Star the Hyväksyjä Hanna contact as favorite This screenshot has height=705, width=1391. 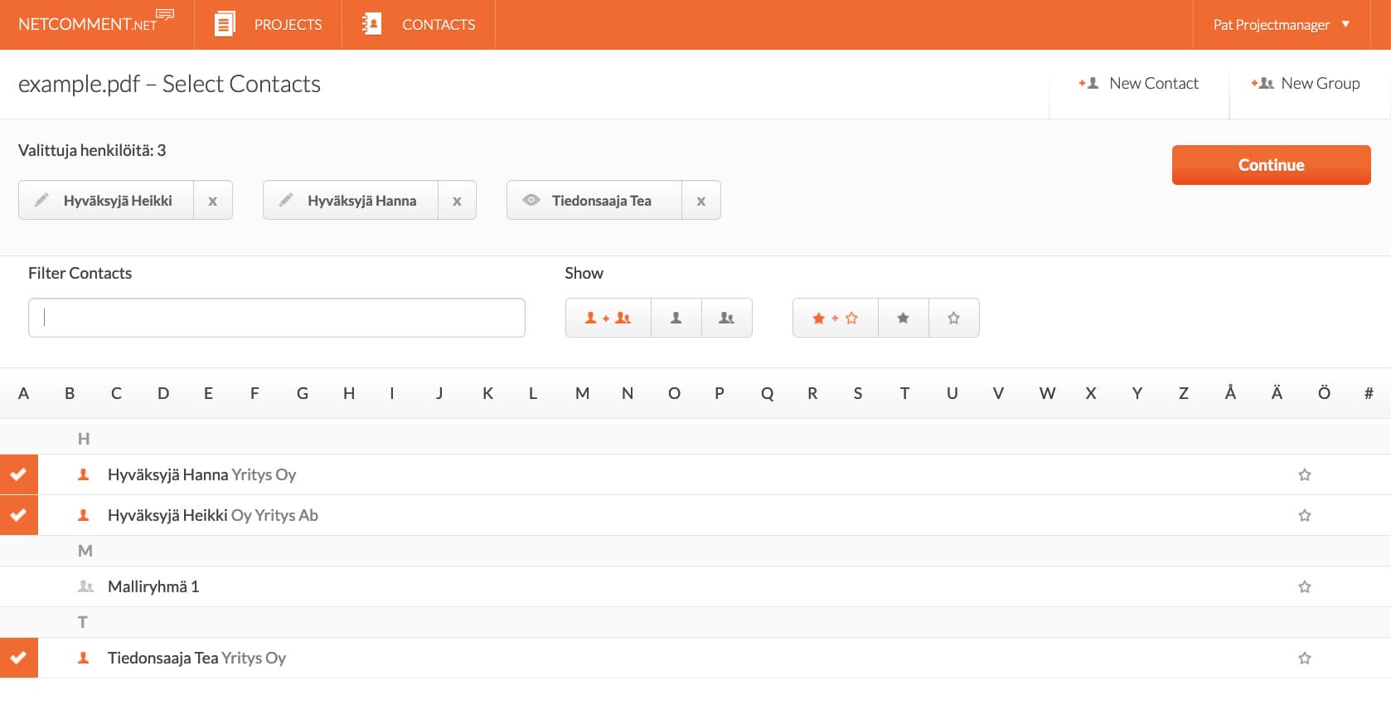(x=1304, y=475)
